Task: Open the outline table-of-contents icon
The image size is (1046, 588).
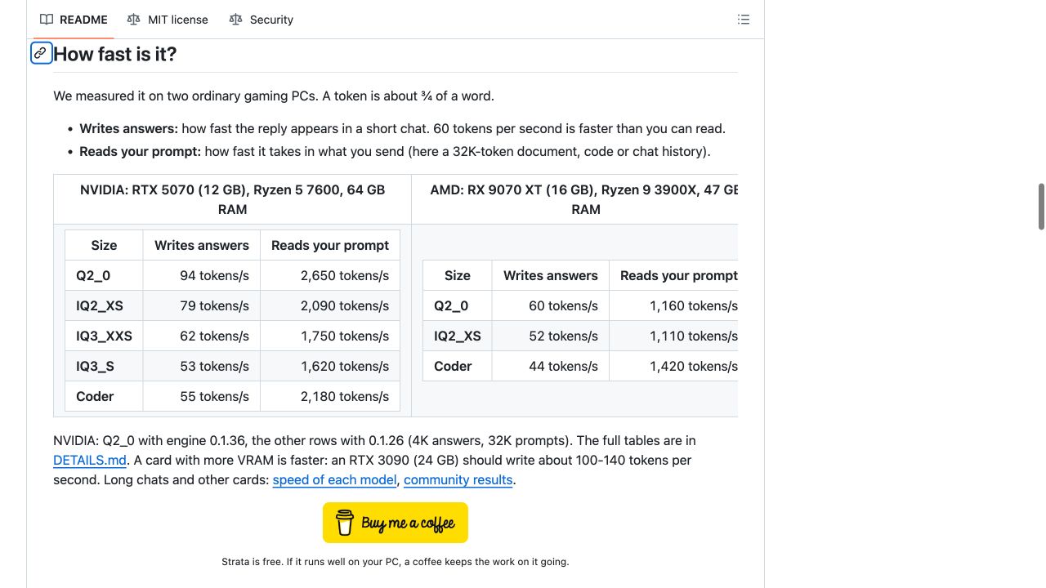Action: [x=744, y=20]
